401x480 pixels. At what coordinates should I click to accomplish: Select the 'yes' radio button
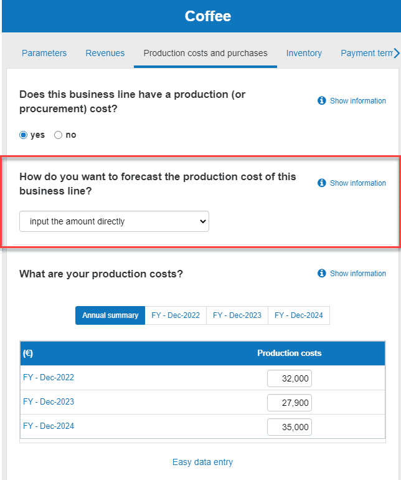(23, 135)
